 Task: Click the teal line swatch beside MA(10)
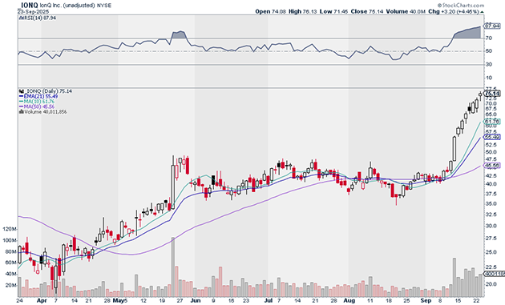coord(22,102)
